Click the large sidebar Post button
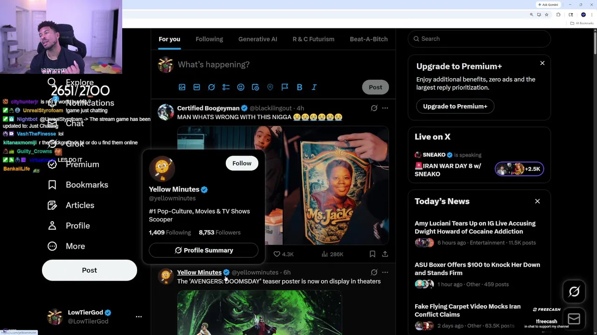Viewport: 597px width, 335px height. [90, 270]
